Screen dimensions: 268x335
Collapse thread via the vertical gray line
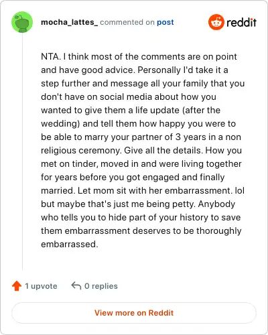coord(22,152)
